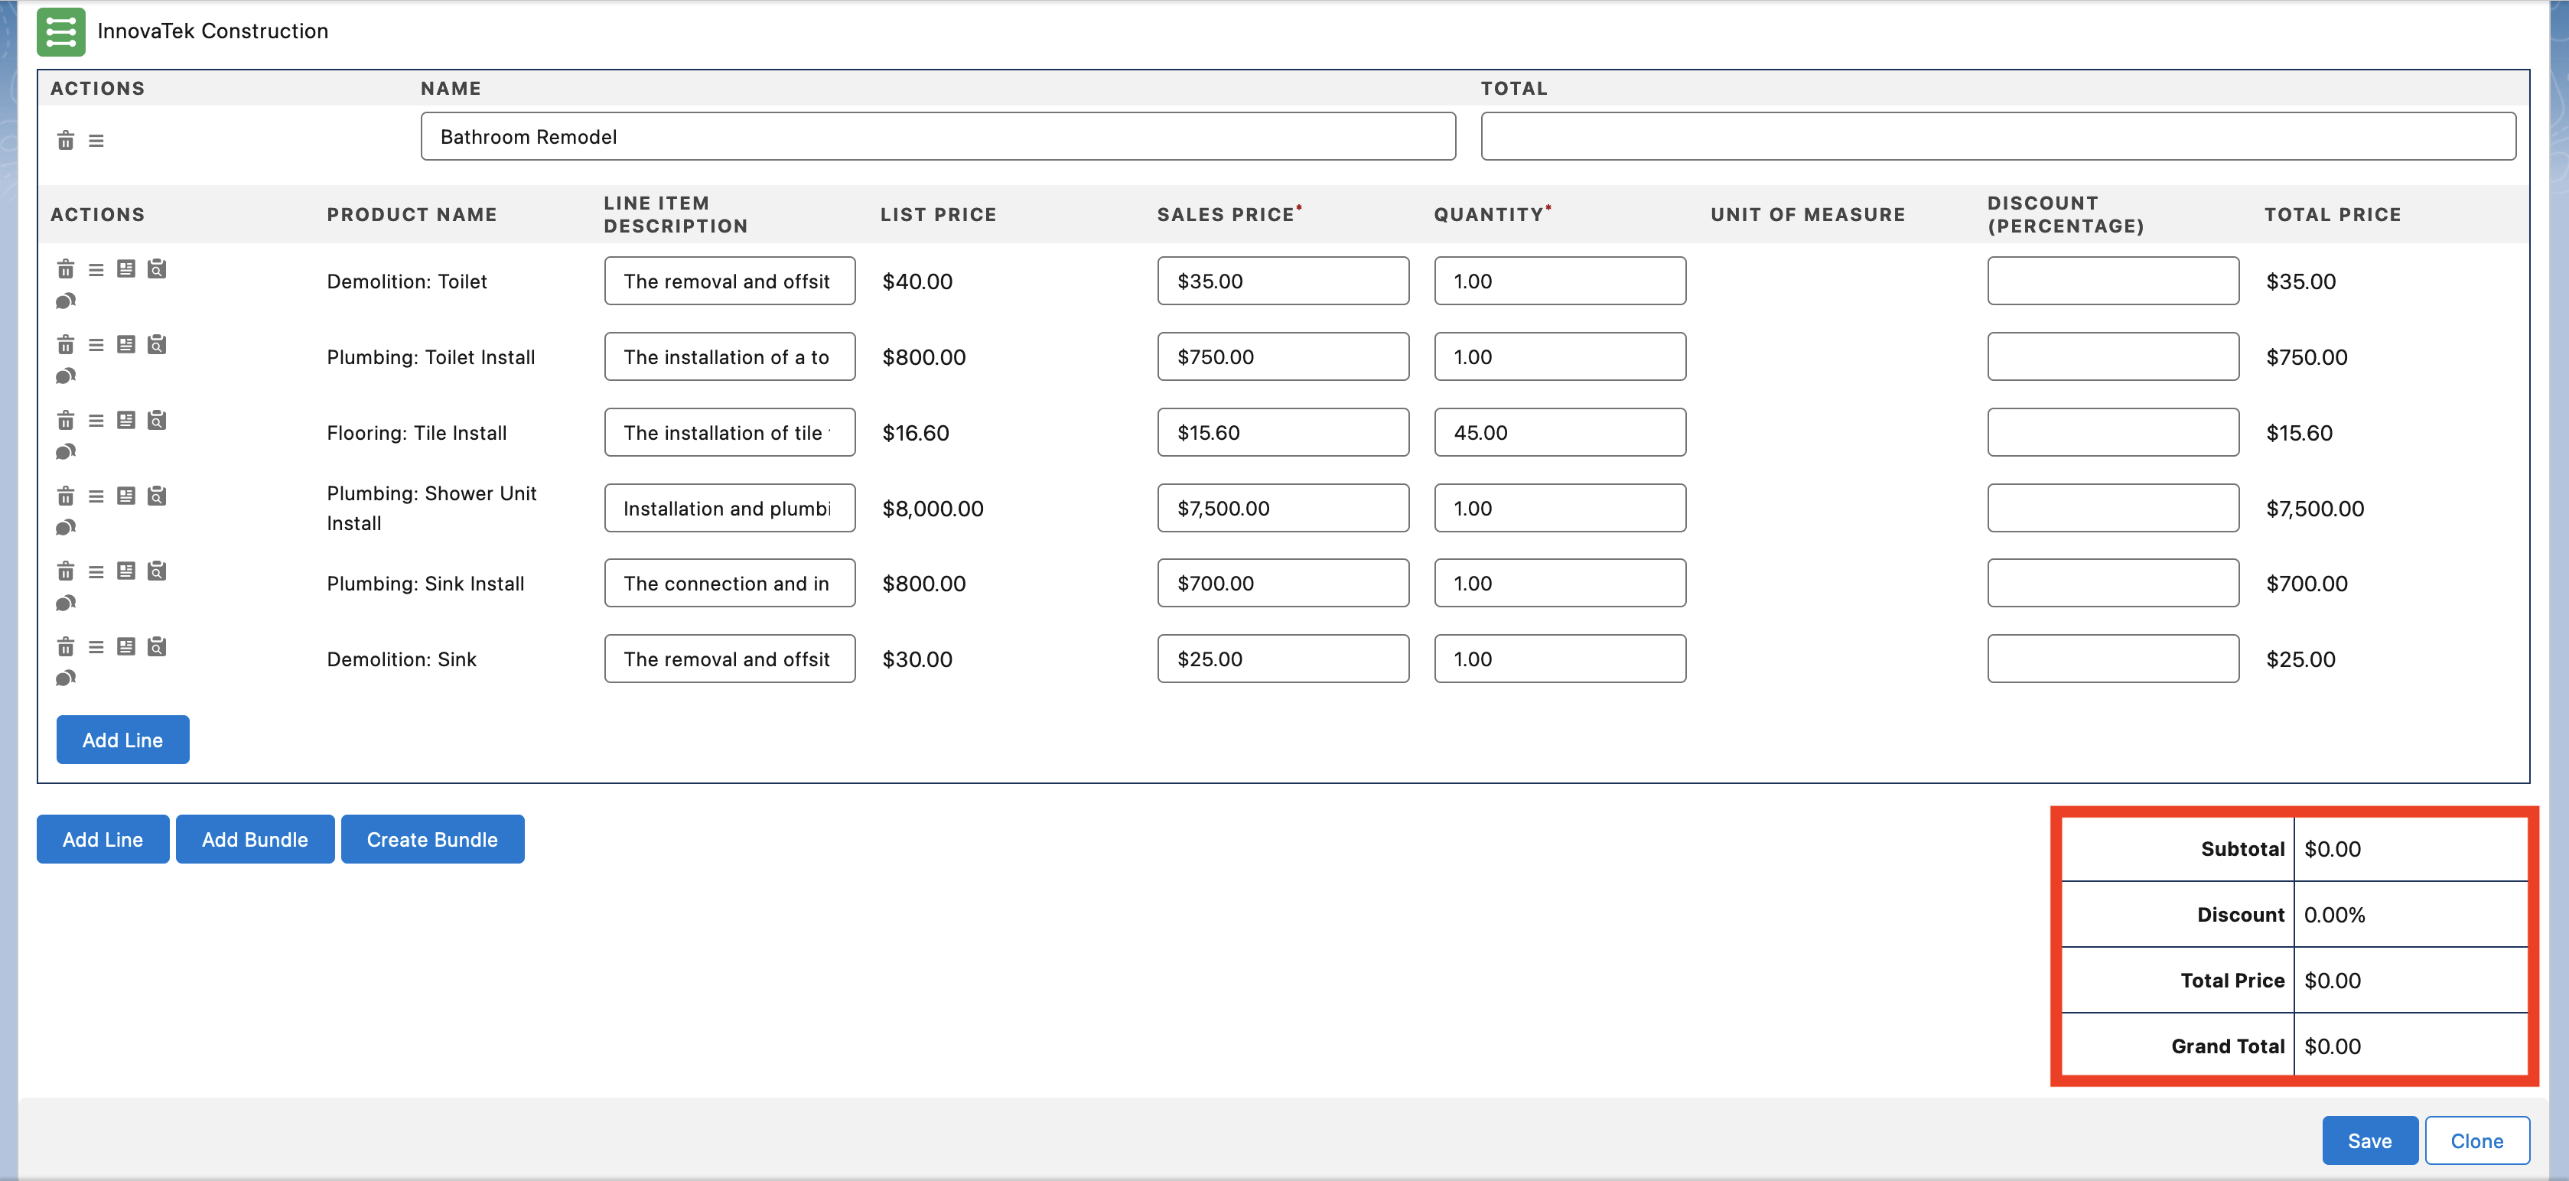This screenshot has width=2569, height=1181.
Task: Click clipboard search icon on Flooring: Tile Install
Action: [157, 420]
